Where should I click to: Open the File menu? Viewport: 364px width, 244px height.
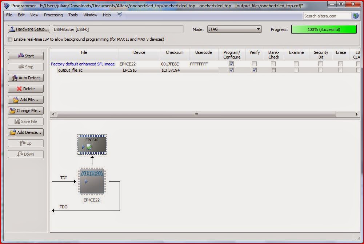(x=9, y=15)
